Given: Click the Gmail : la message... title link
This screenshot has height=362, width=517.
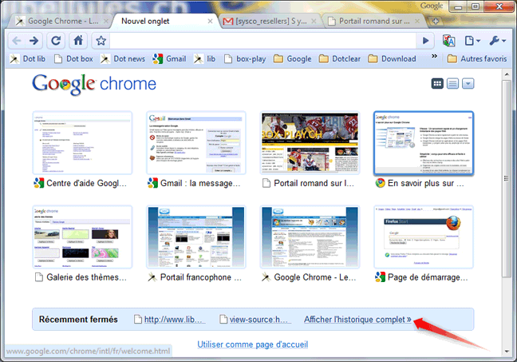Looking at the screenshot, I should tap(200, 183).
